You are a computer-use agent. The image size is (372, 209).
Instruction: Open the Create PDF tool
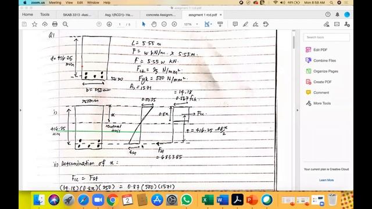click(x=319, y=82)
